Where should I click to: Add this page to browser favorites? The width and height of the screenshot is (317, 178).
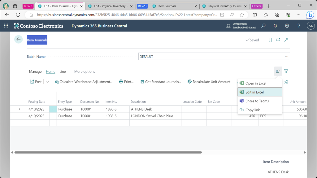(x=242, y=15)
